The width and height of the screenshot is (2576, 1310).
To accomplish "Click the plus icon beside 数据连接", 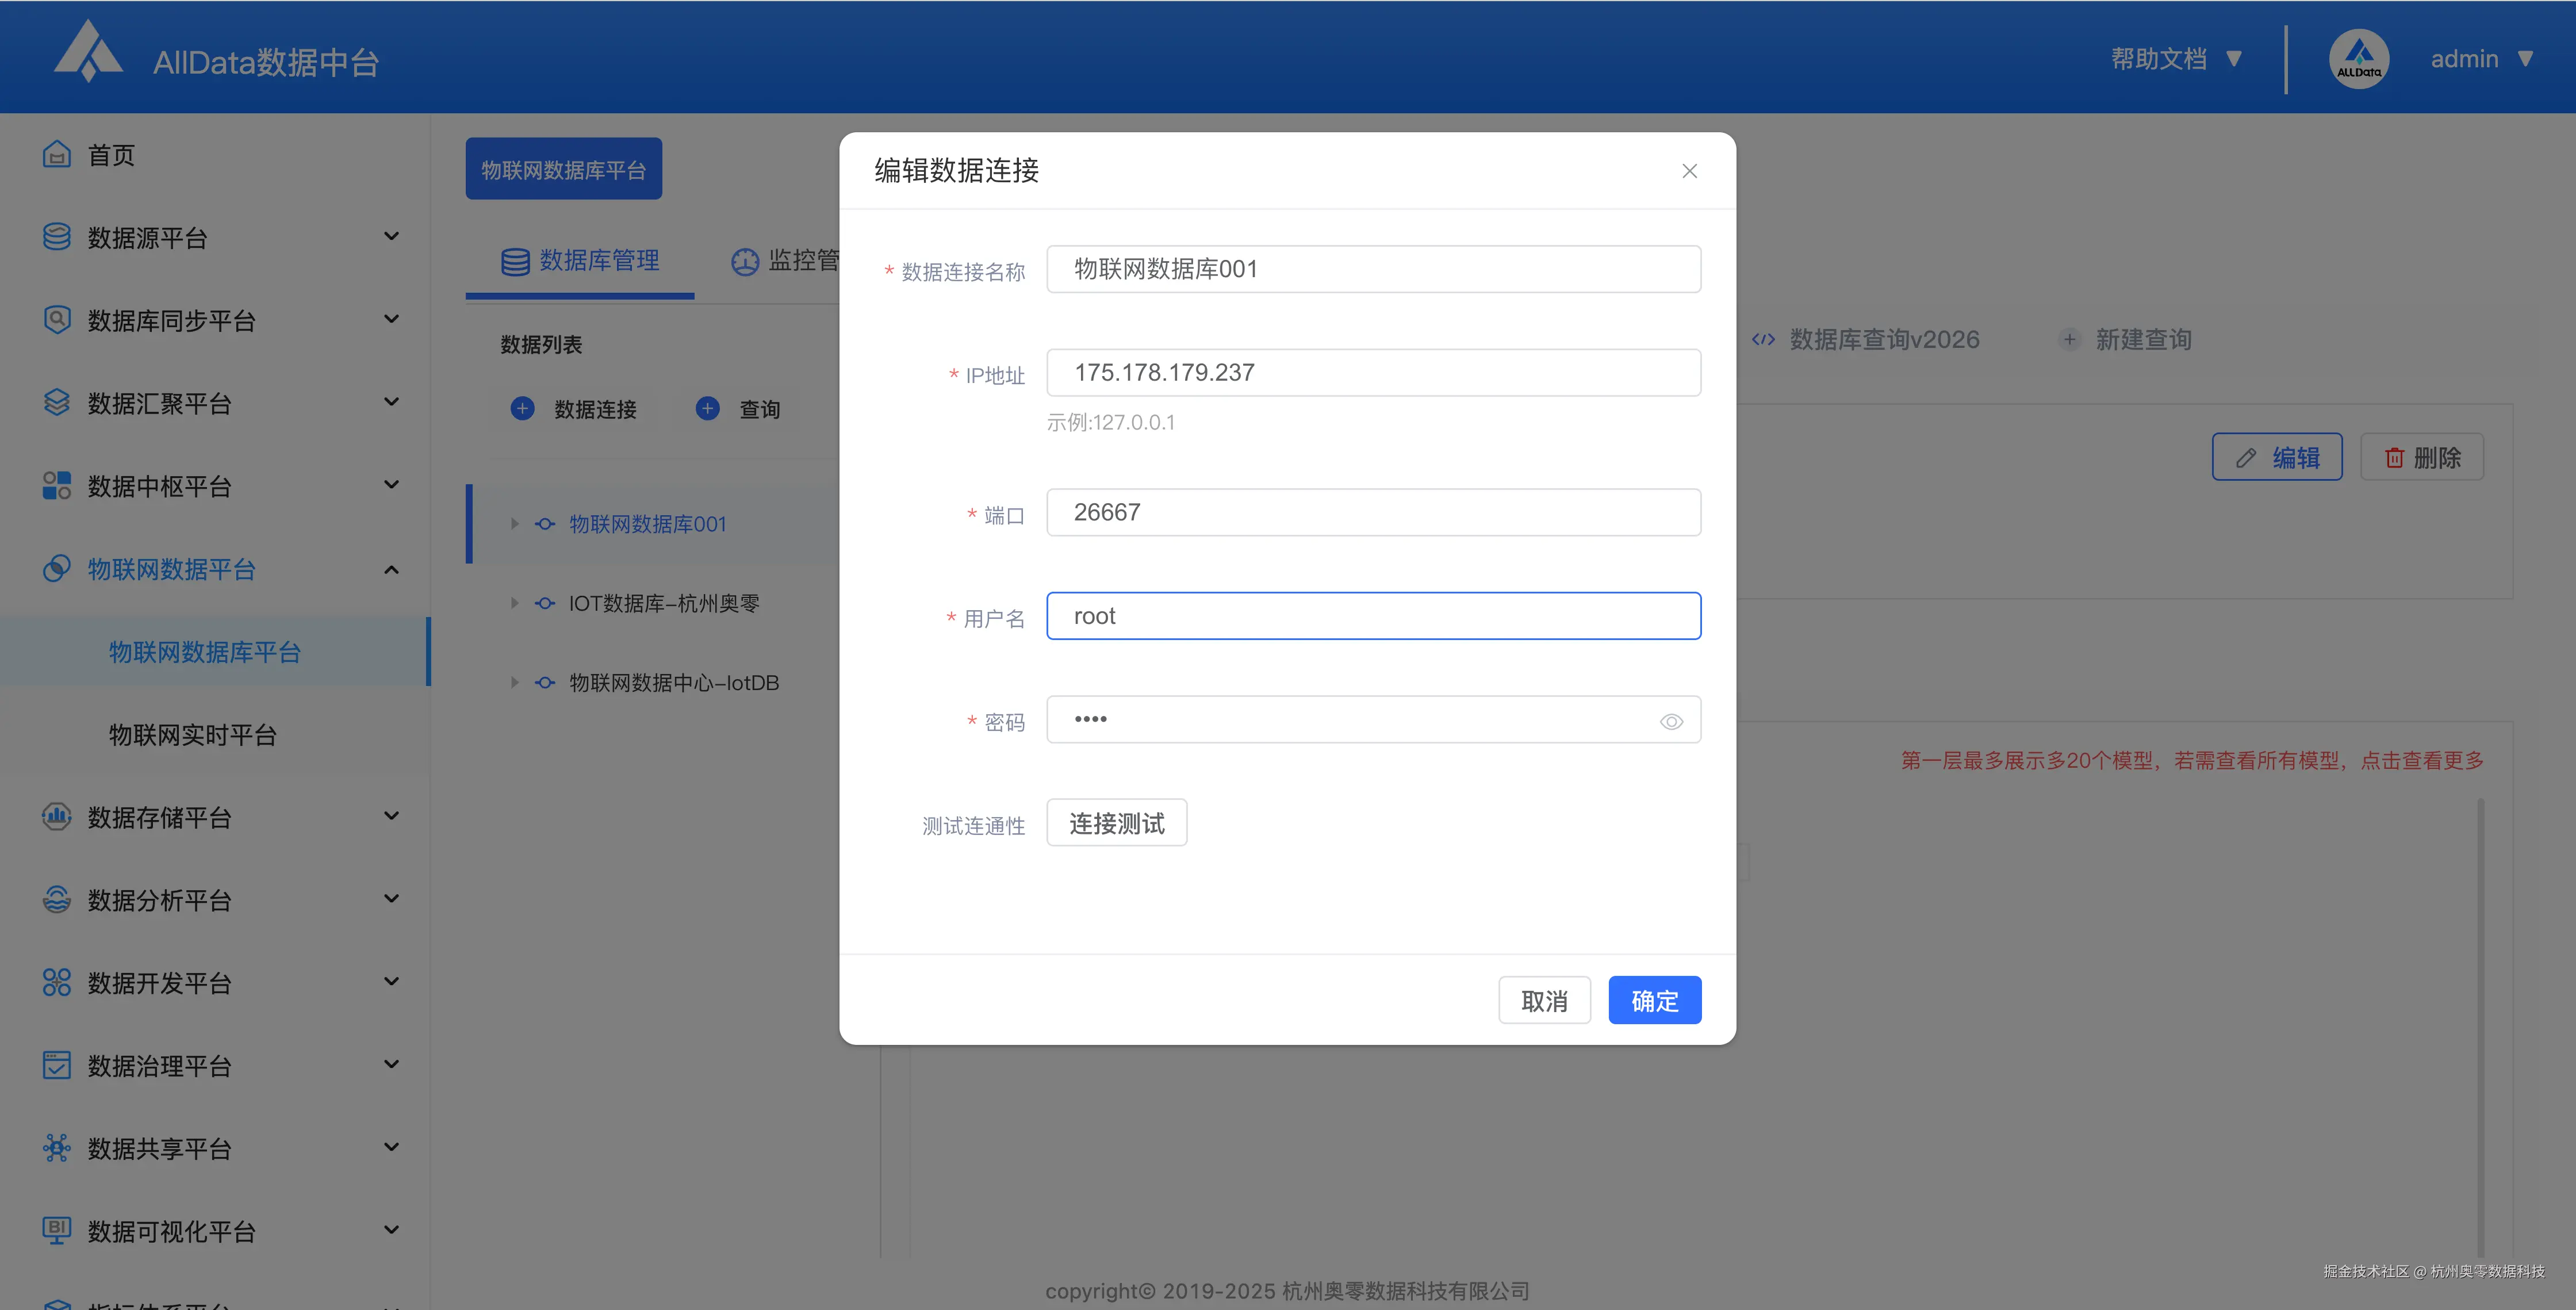I will pos(522,409).
